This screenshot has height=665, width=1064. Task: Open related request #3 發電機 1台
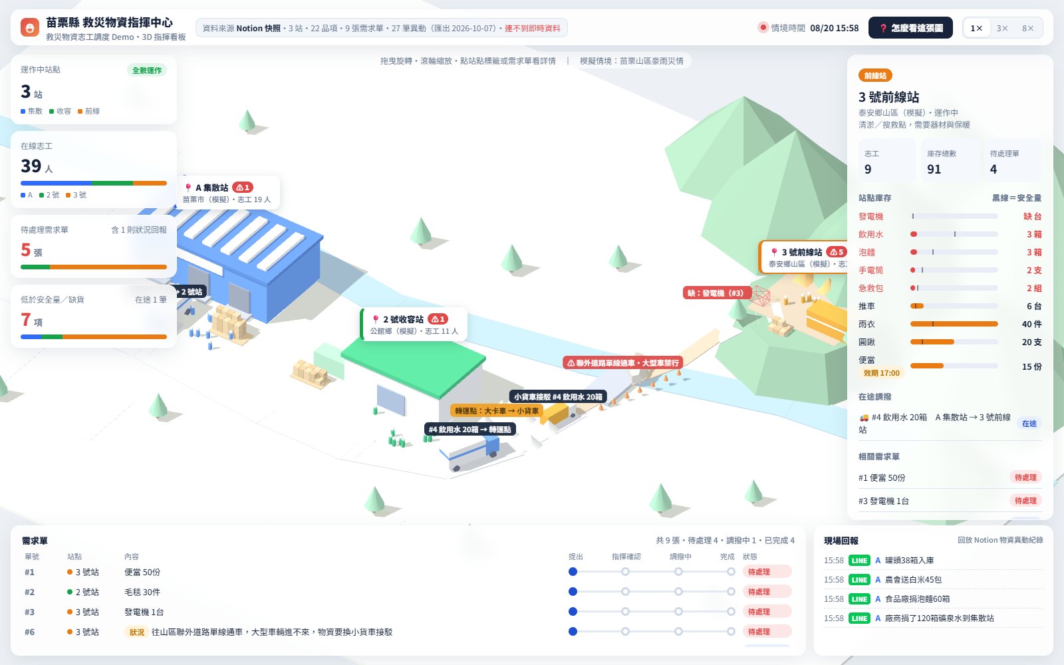tap(950, 501)
